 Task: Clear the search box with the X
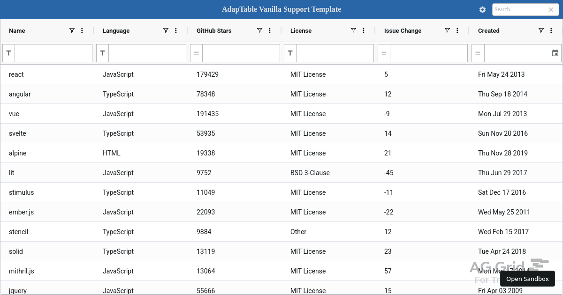coord(551,9)
